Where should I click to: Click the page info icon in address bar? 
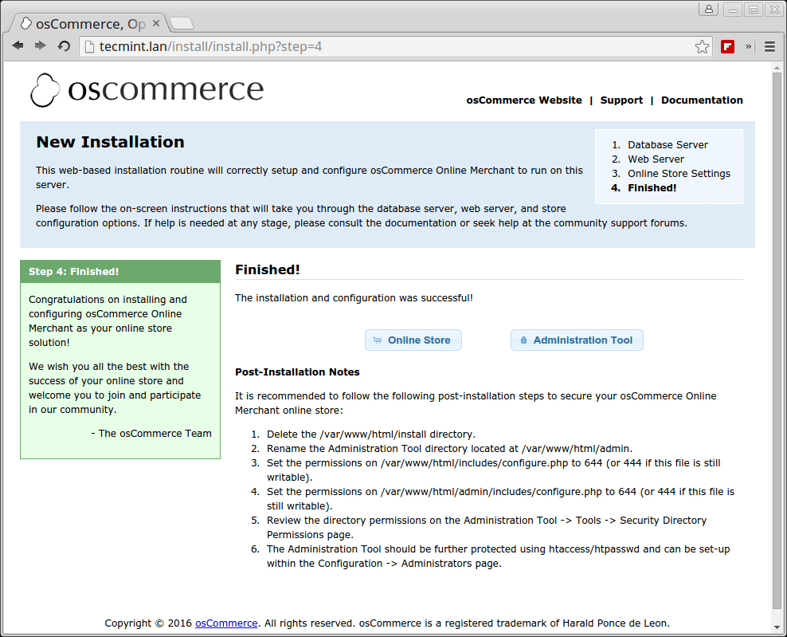coord(89,47)
